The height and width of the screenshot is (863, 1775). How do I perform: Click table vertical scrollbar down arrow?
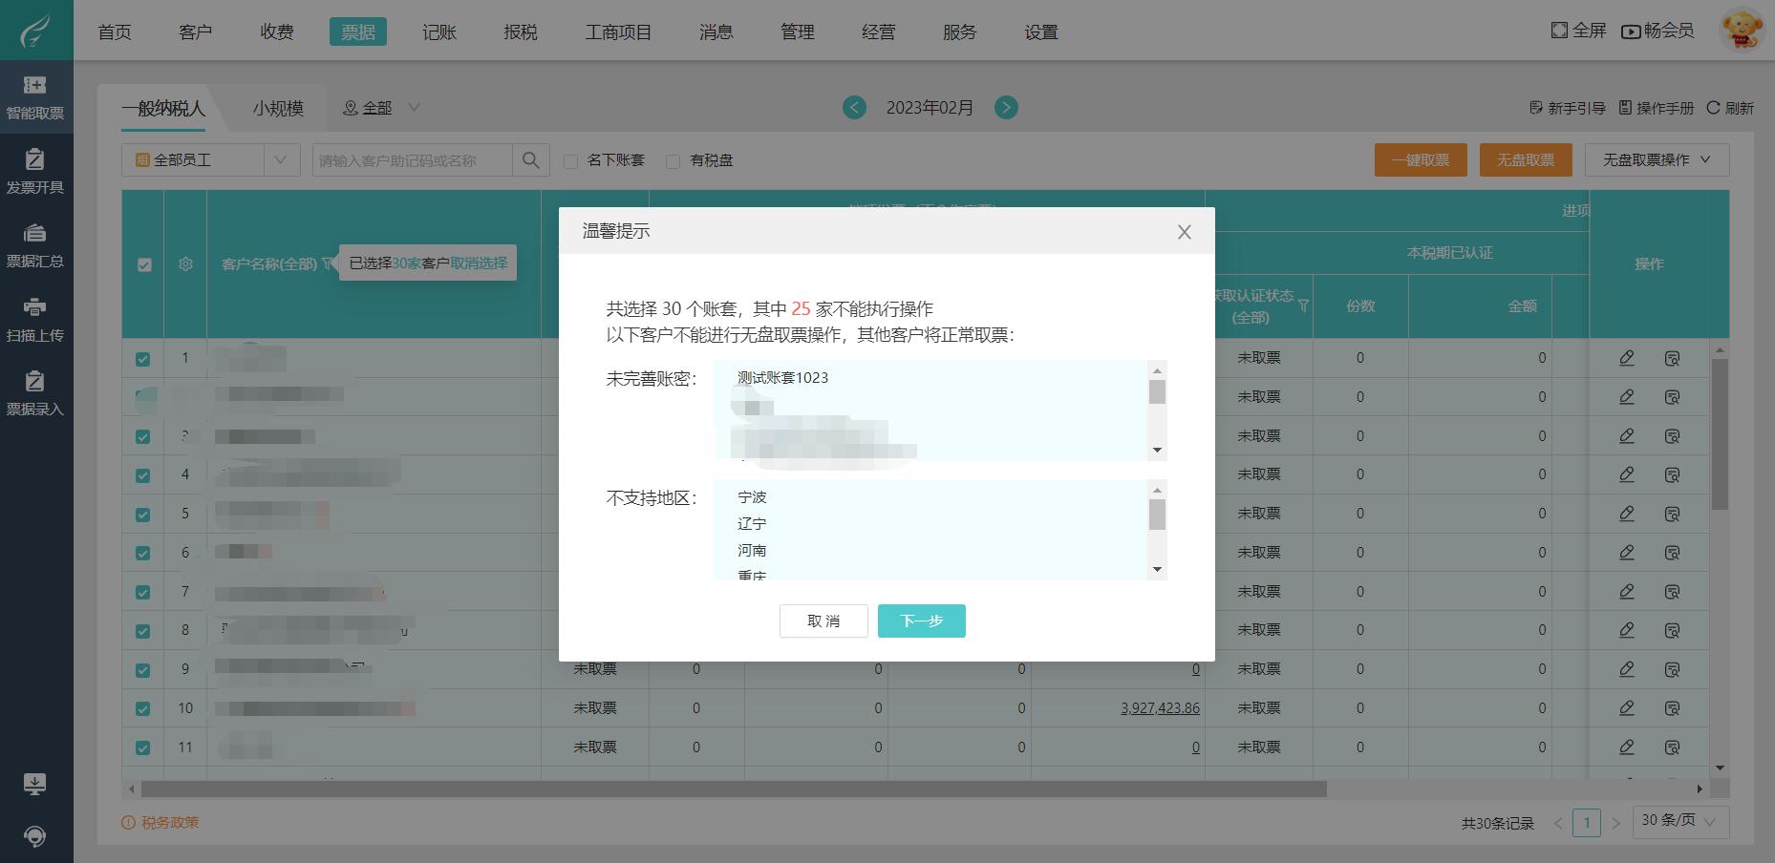click(x=1720, y=768)
